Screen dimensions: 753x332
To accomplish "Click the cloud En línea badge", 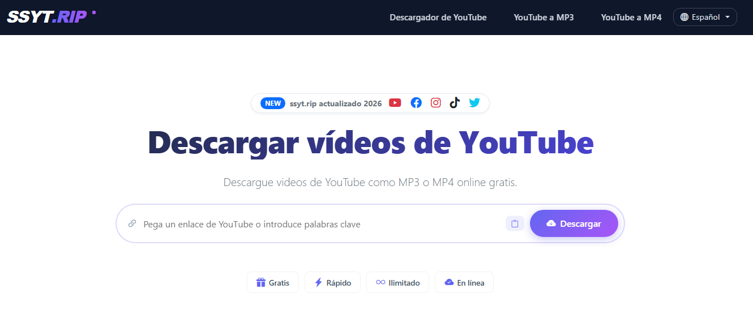I will (x=464, y=283).
